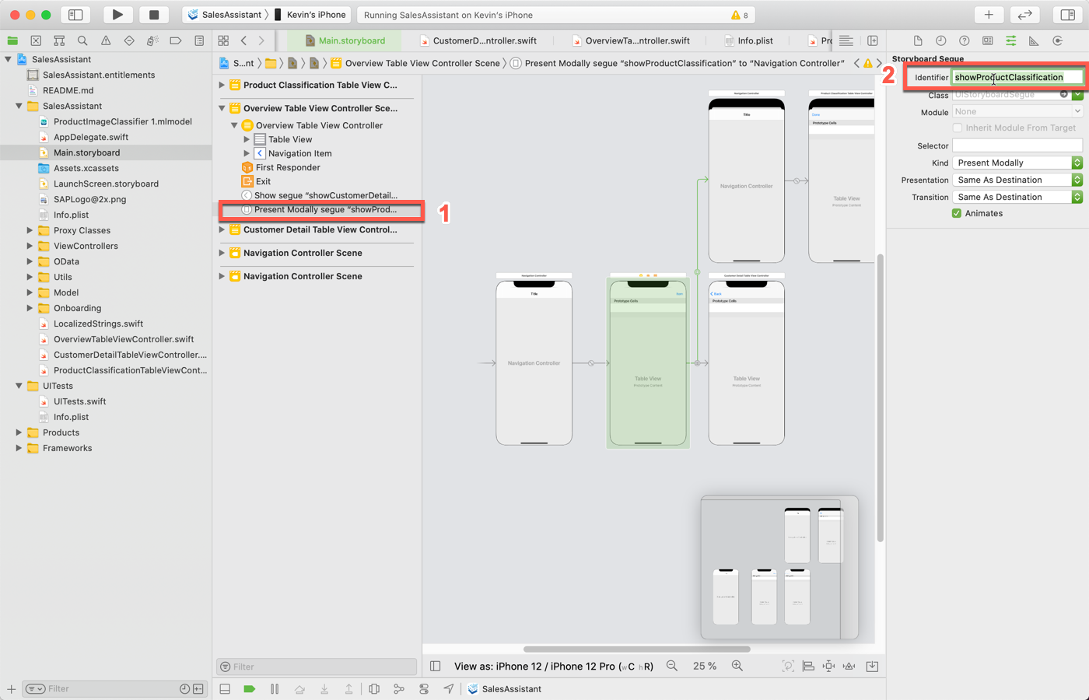Click the storyboard minimap overview
Viewport: 1089px width, 700px height.
pos(779,567)
